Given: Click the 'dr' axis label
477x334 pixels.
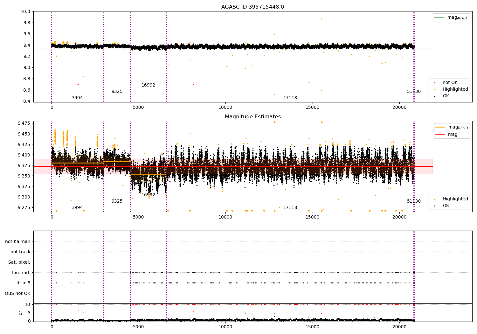Looking at the screenshot, I should click(21, 313).
